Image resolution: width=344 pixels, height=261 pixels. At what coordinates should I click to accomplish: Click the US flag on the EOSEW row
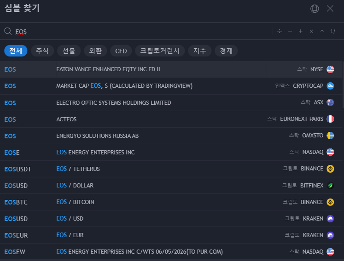pos(330,252)
